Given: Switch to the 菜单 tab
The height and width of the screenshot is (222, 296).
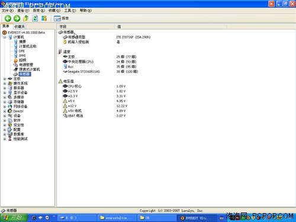Looking at the screenshot, I should [6, 26].
